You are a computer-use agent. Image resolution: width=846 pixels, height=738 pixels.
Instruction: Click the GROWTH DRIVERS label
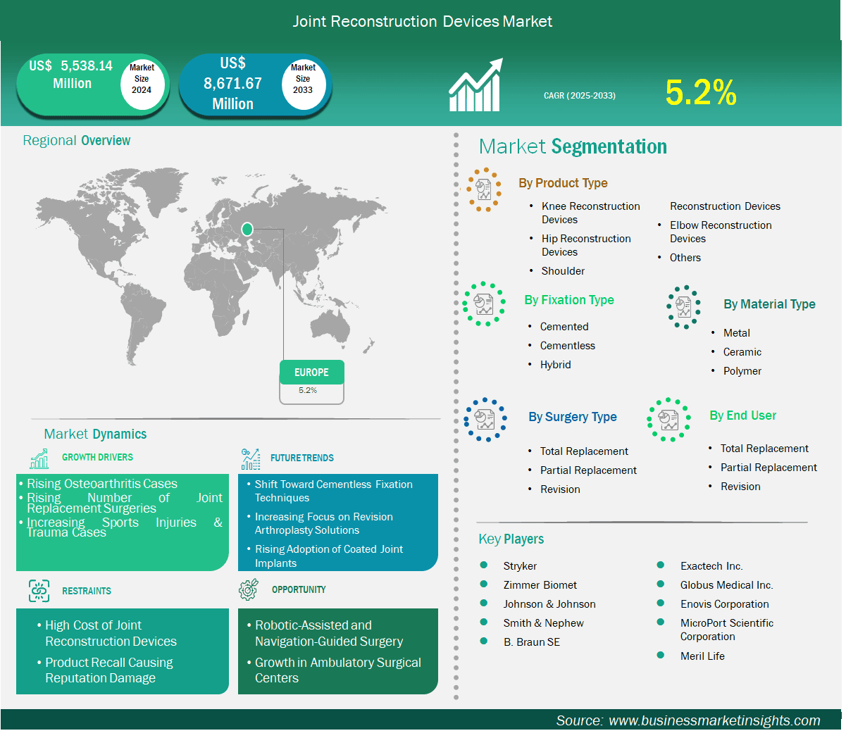97,457
